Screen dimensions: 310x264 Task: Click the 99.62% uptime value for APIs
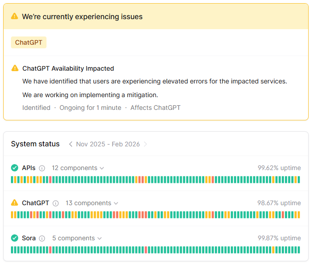[279, 168]
